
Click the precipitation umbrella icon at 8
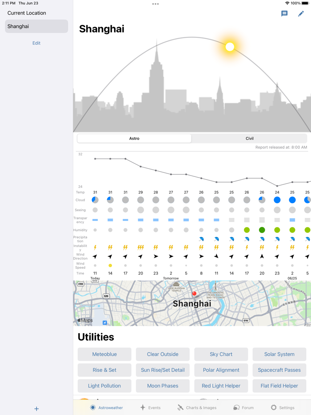[201, 239]
